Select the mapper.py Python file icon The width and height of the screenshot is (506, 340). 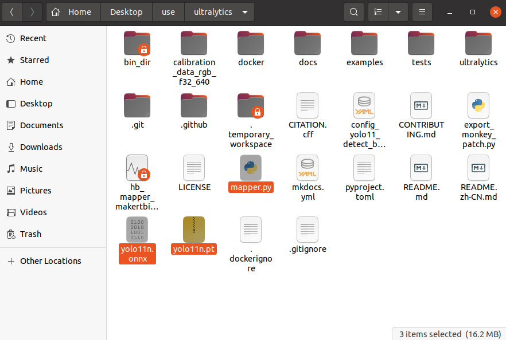[x=251, y=167]
